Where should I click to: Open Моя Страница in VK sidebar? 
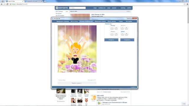(x=59, y=11)
